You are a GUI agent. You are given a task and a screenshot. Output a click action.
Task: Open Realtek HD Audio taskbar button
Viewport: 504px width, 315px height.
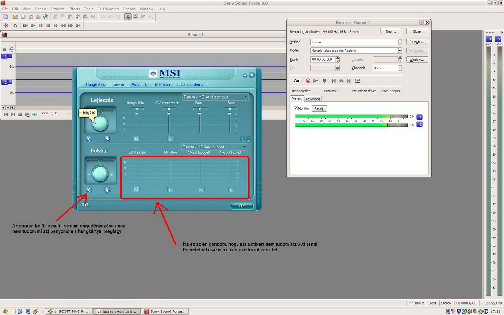point(117,311)
